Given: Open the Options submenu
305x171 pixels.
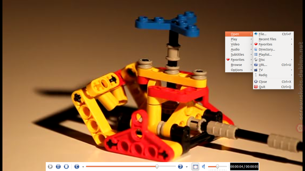Looking at the screenshot, I should (239, 70).
